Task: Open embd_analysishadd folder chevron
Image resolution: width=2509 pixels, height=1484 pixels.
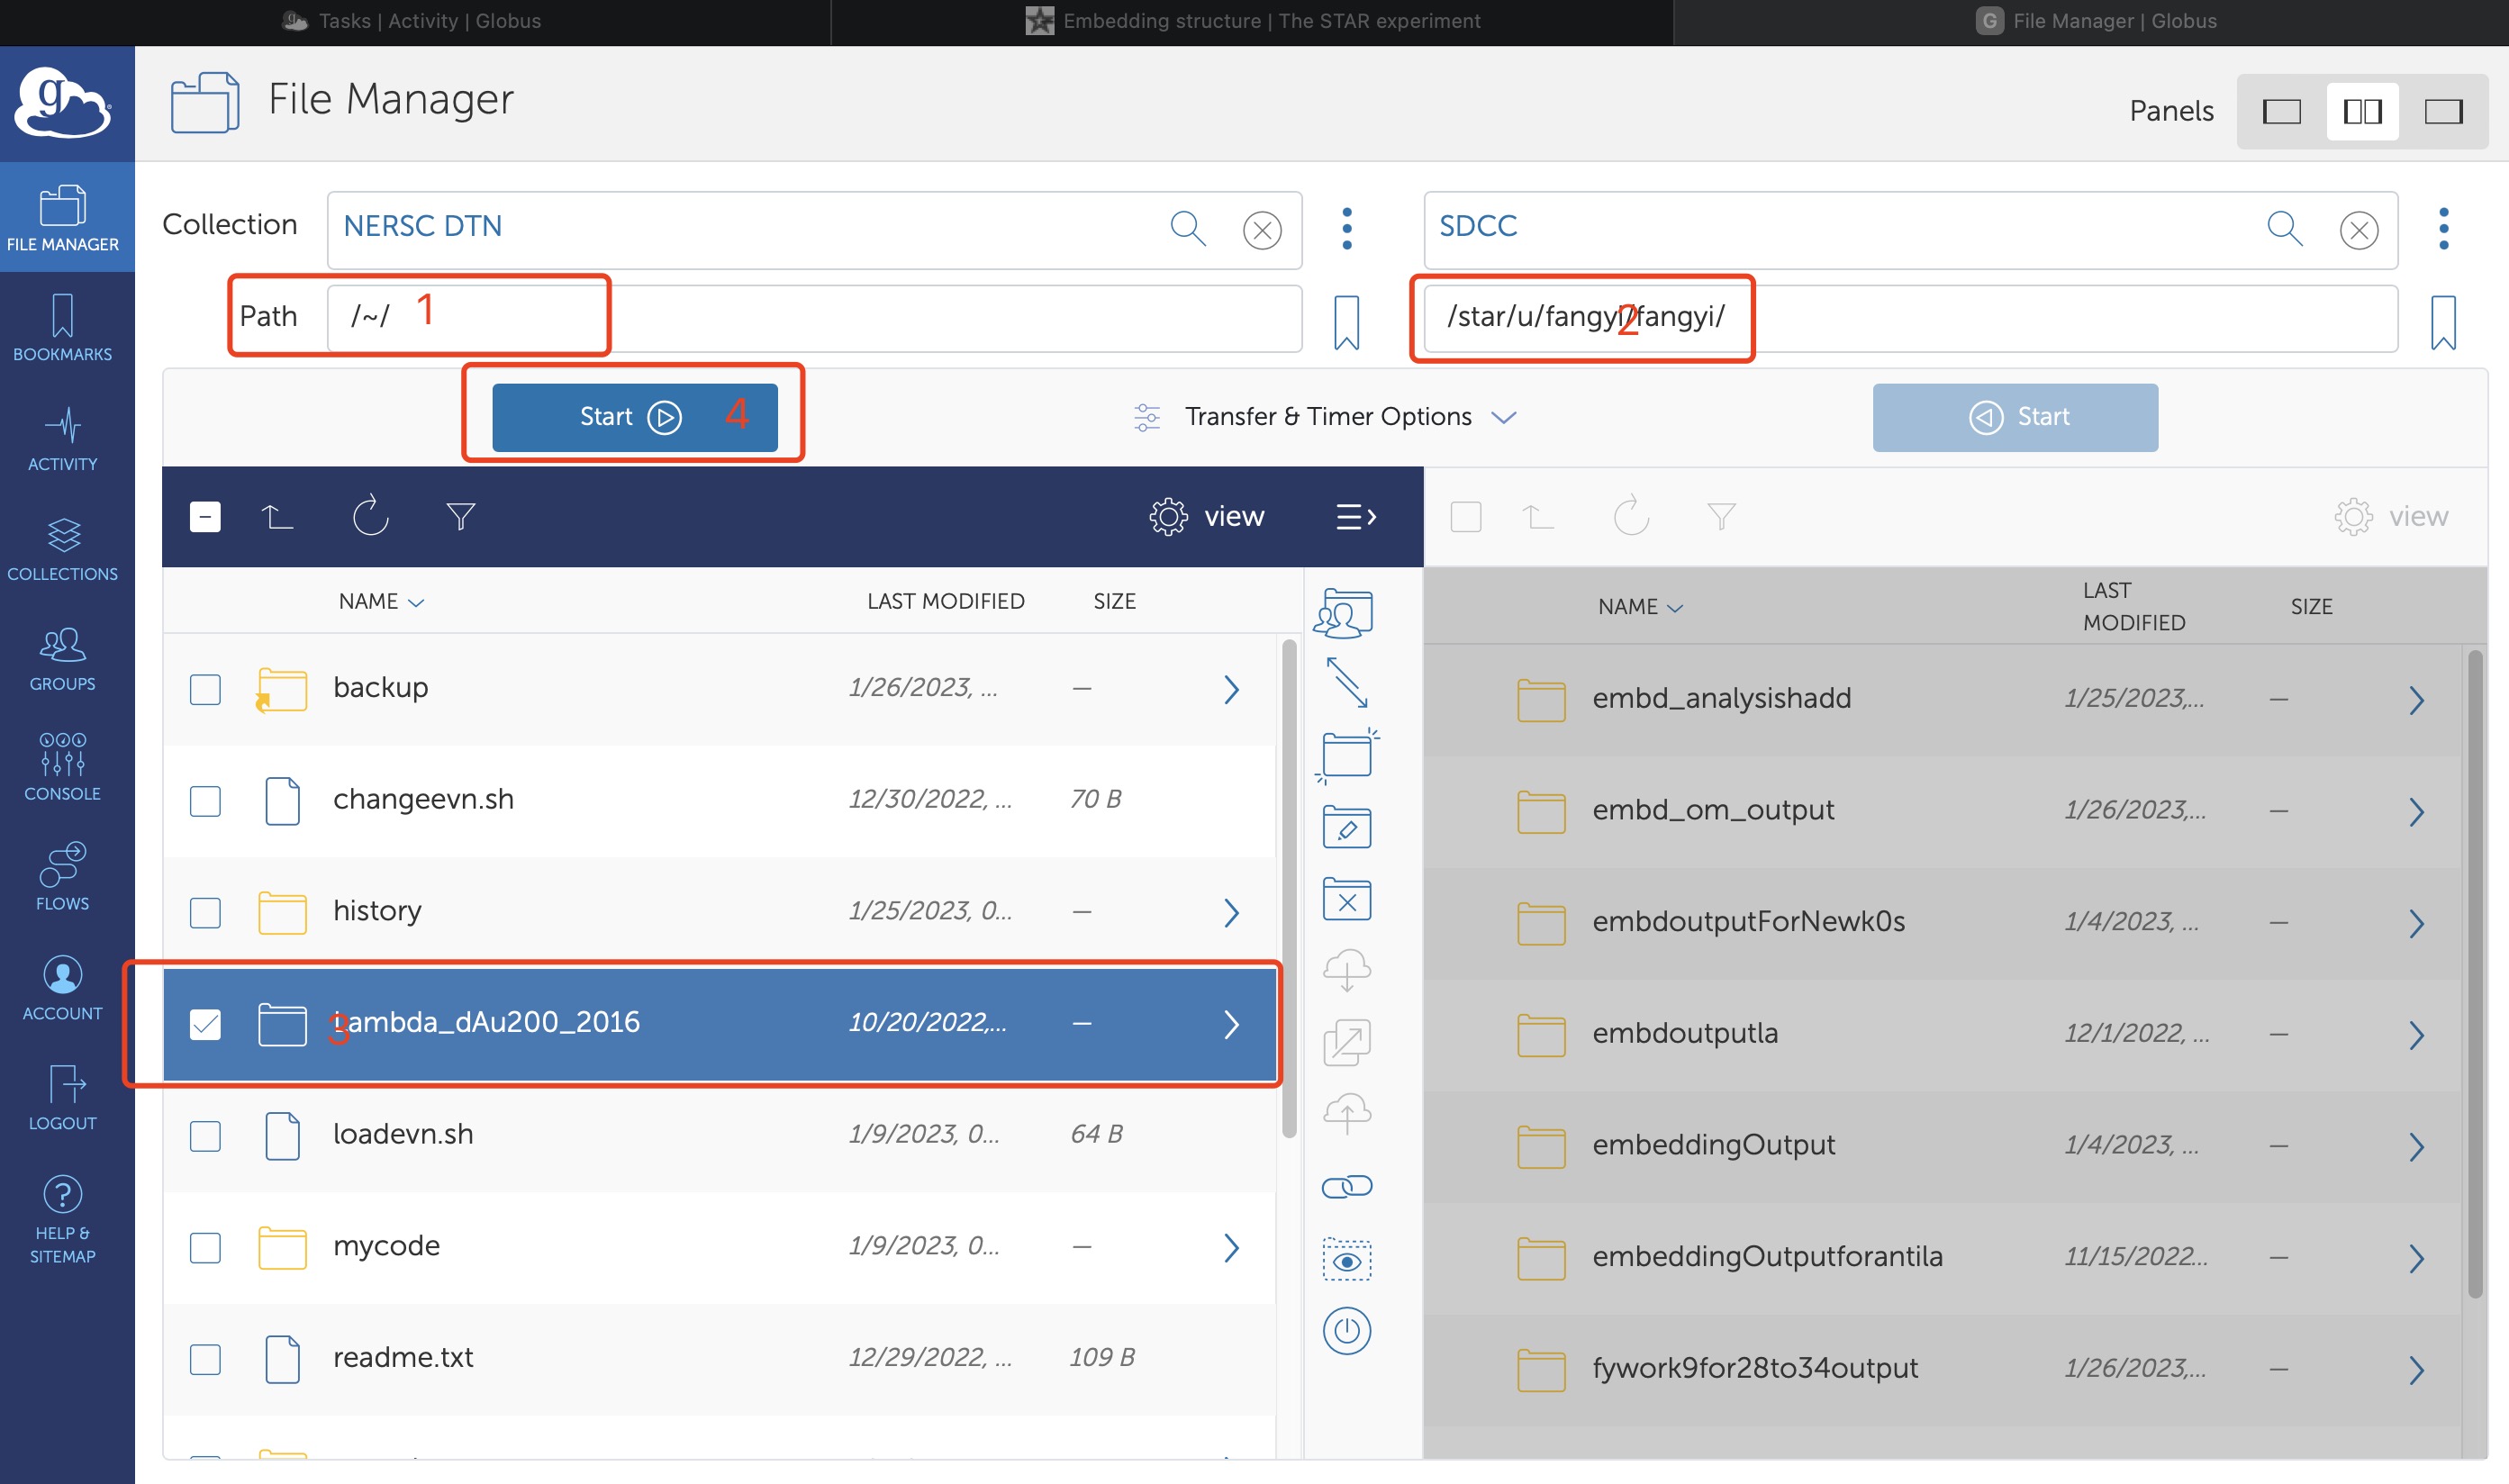Action: pos(2416,700)
